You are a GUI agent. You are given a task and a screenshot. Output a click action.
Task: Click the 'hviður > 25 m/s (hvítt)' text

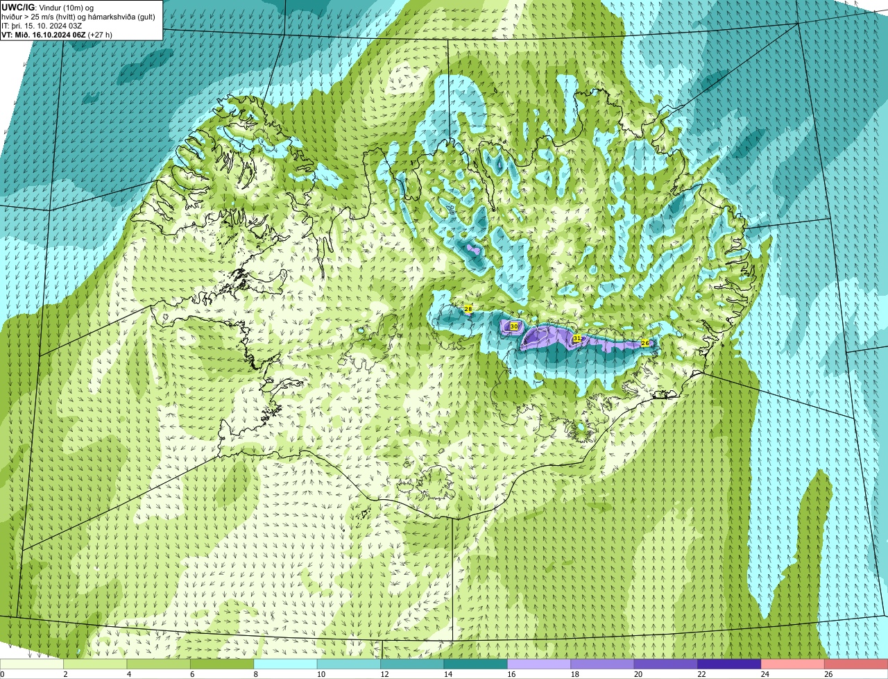point(40,17)
